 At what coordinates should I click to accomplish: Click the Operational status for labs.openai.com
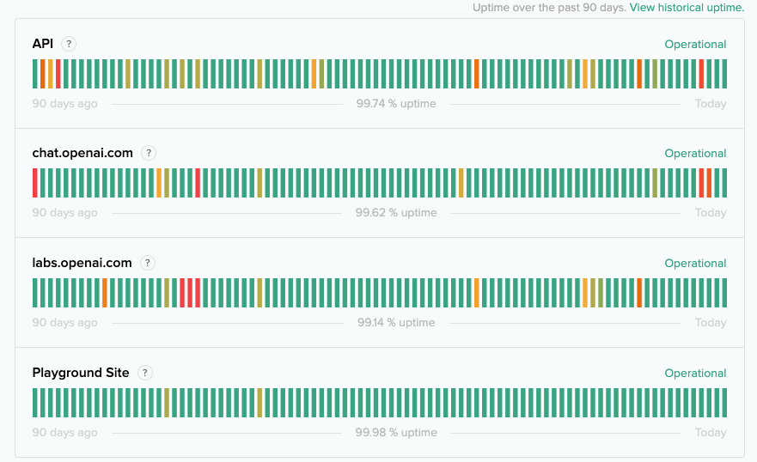695,264
